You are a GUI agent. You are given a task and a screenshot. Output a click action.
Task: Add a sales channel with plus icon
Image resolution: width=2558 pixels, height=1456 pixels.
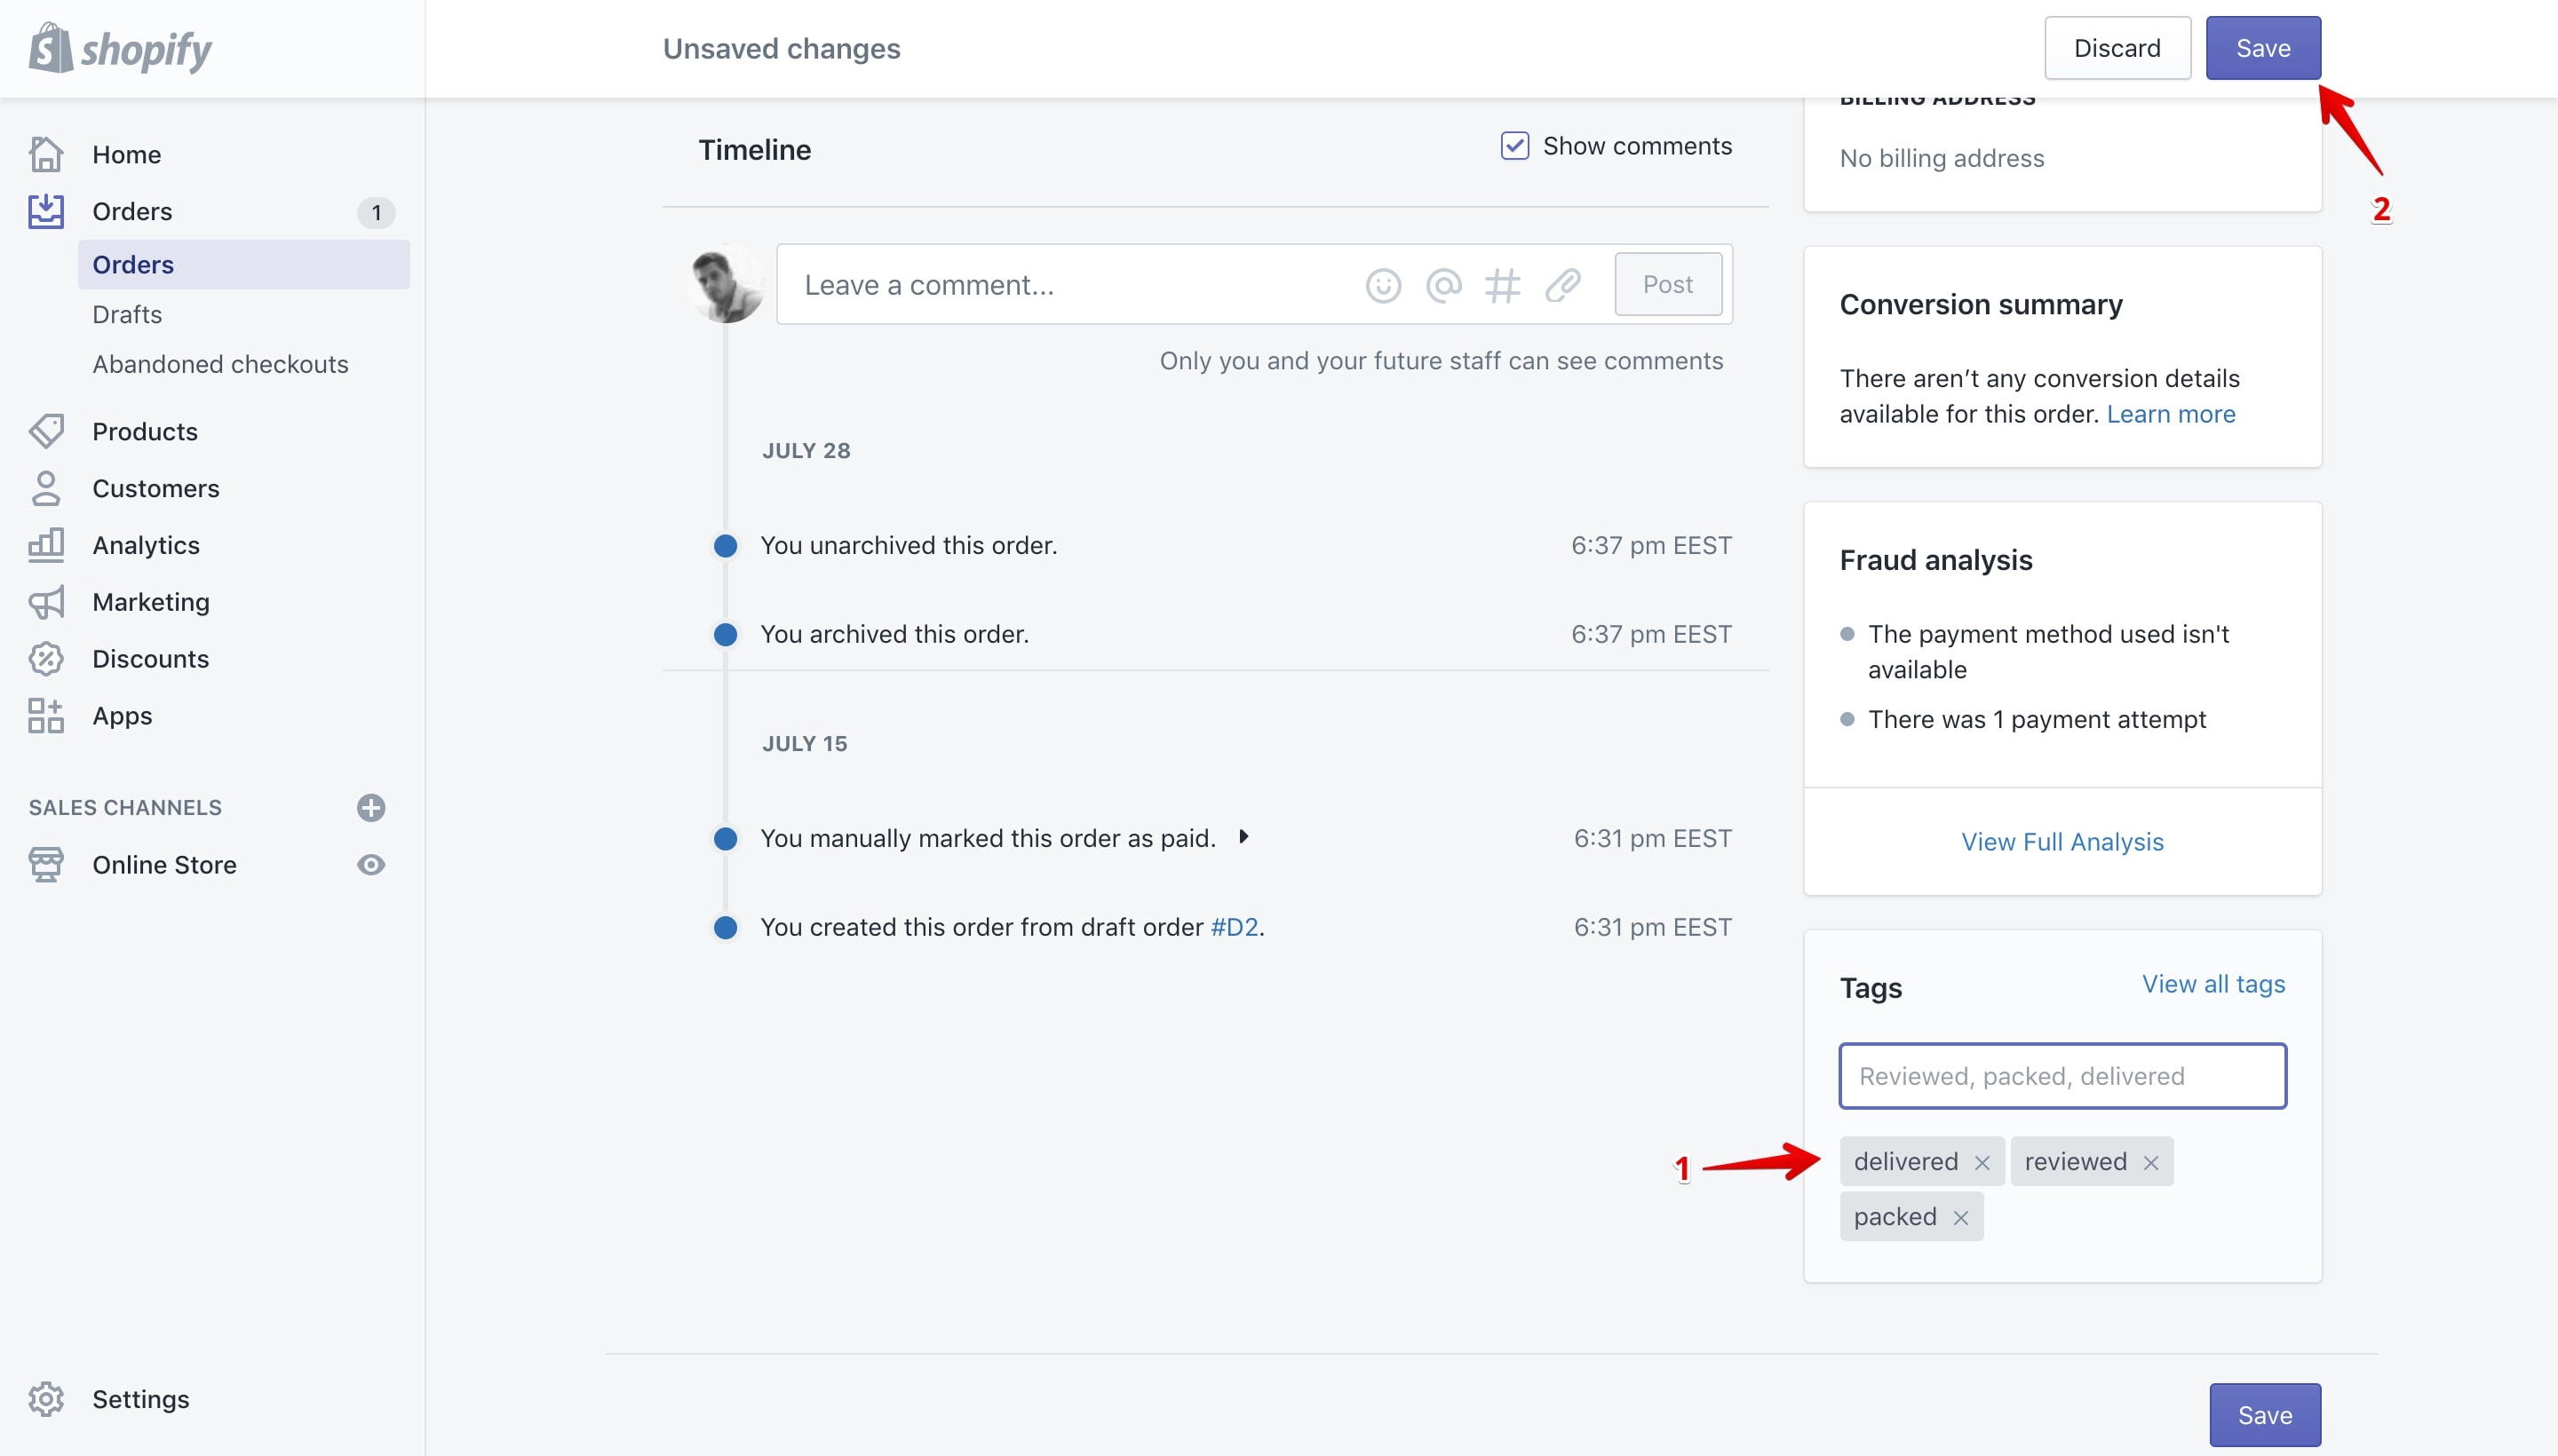pos(371,807)
